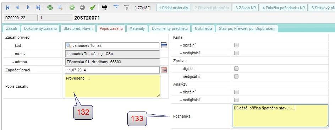This screenshot has height=130, width=335.
Task: Add new record green plus icon
Action: coord(72,8)
